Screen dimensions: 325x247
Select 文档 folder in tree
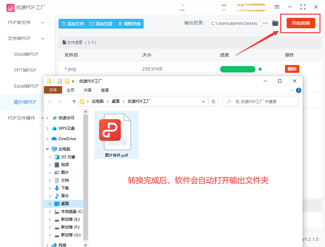point(65,180)
